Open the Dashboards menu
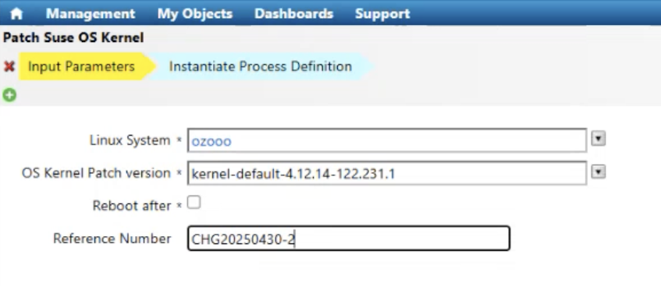Image resolution: width=661 pixels, height=286 pixels. click(x=294, y=13)
